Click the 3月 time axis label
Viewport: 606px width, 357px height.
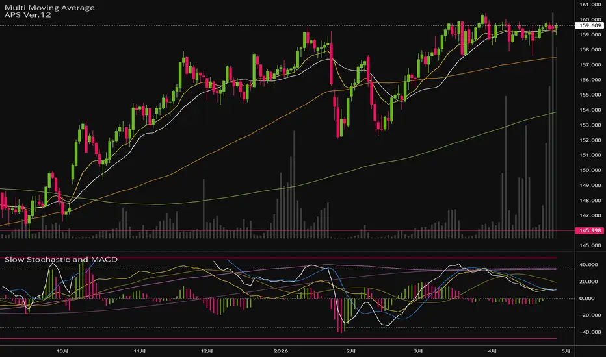coord(419,351)
